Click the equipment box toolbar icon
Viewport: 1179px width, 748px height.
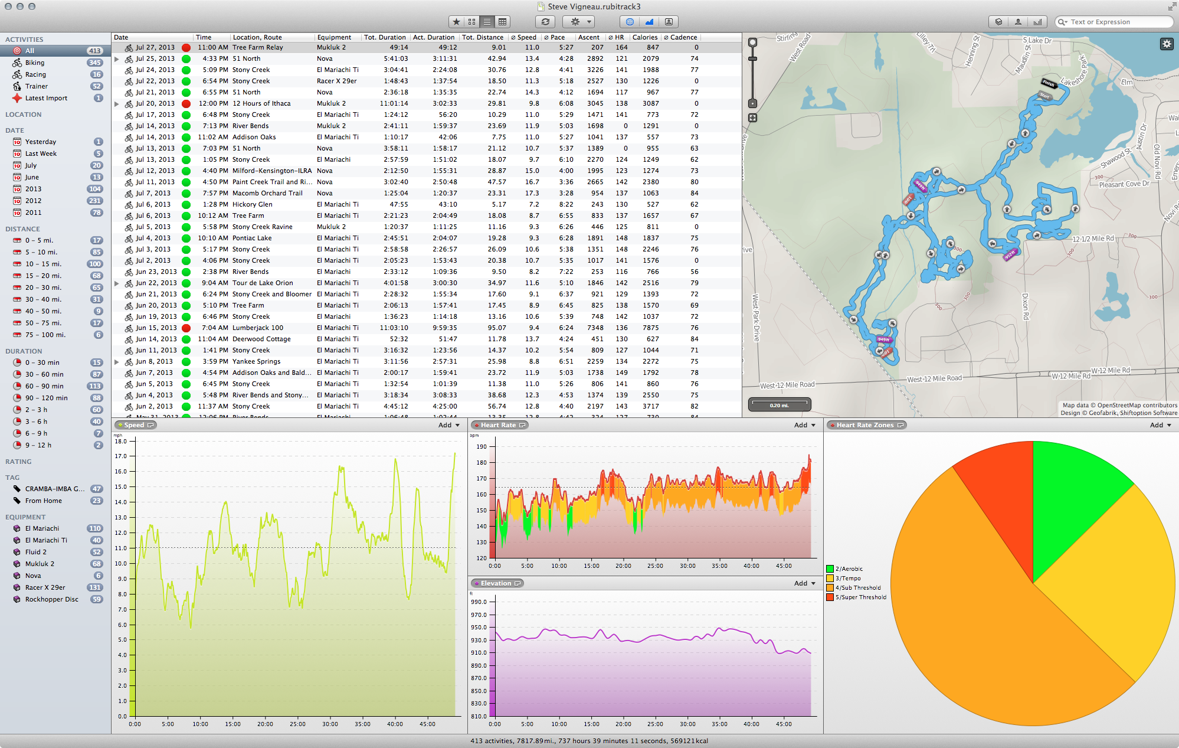pos(998,22)
